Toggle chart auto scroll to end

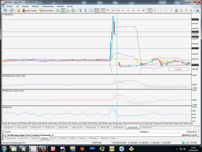[91, 10]
